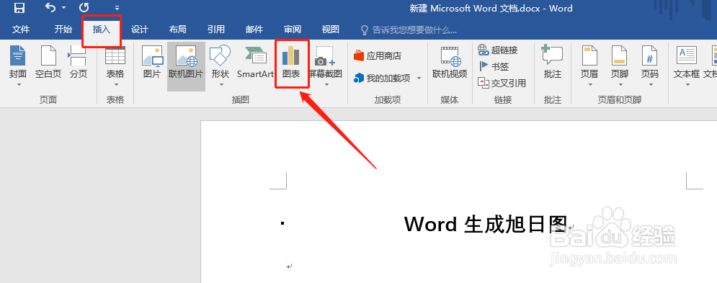The width and height of the screenshot is (717, 283).
Task: Open the 形状 shapes gallery
Action: 220,61
